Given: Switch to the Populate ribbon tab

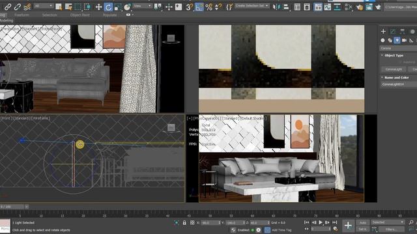Looking at the screenshot, I should point(109,15).
